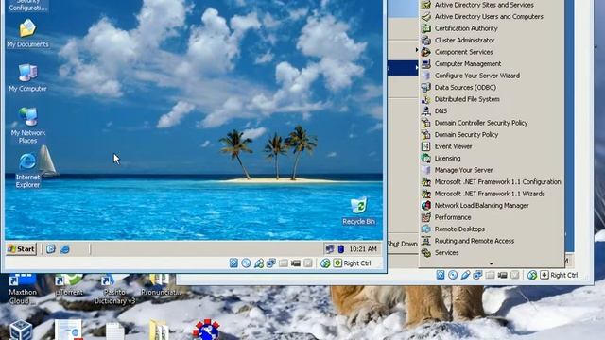Click the network connection tray icon

click(x=329, y=249)
